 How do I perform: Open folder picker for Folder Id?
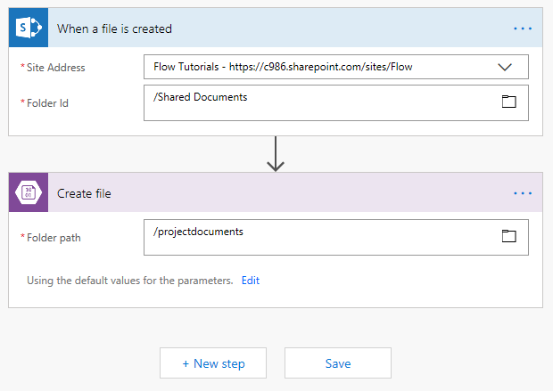pos(509,102)
